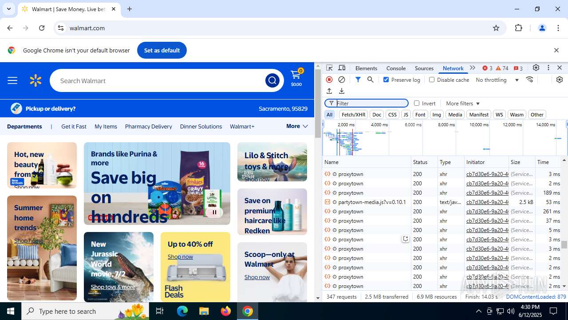Stop recording network log

329,80
